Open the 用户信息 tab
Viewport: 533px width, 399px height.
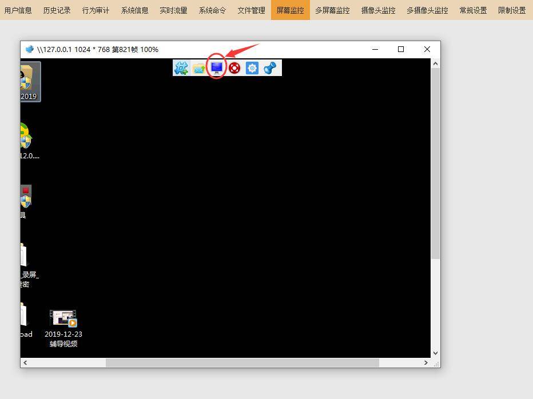pos(18,10)
